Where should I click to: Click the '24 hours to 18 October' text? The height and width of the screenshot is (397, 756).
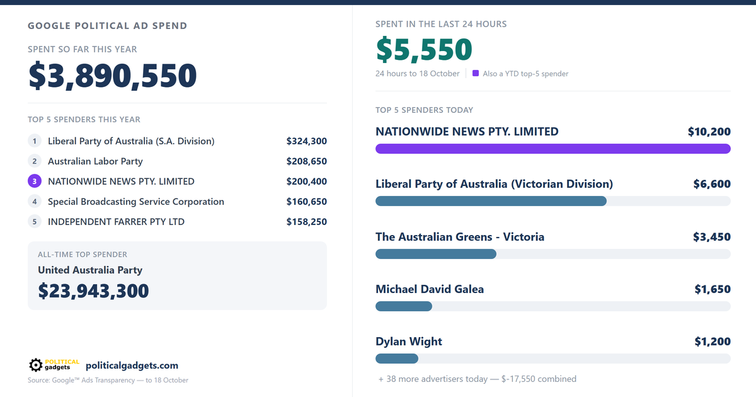pyautogui.click(x=418, y=74)
